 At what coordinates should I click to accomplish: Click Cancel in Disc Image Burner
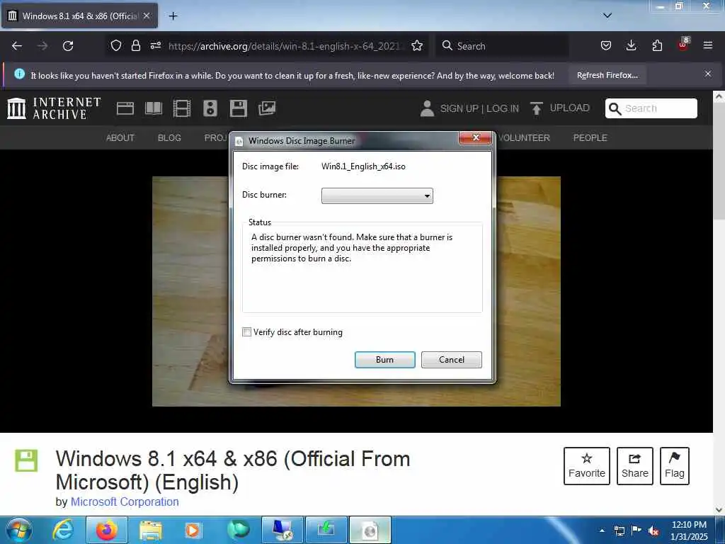[x=451, y=360]
